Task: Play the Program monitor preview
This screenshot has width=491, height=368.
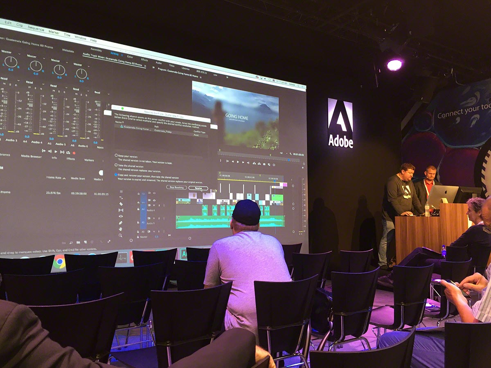Action: 238,162
